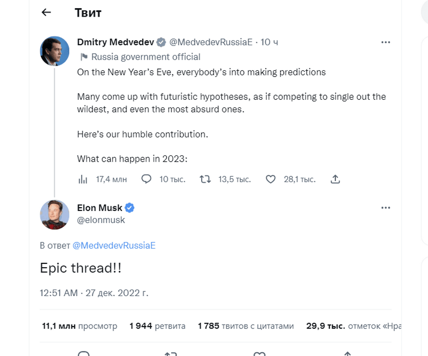The height and width of the screenshot is (356, 428).
Task: Click Elon Musk's blue verified badge
Action: (x=129, y=208)
